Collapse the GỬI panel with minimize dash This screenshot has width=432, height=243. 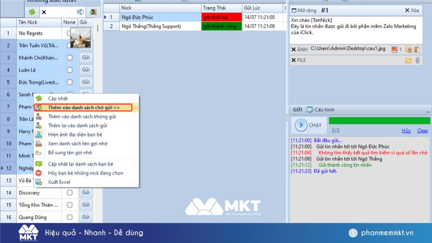(428, 111)
